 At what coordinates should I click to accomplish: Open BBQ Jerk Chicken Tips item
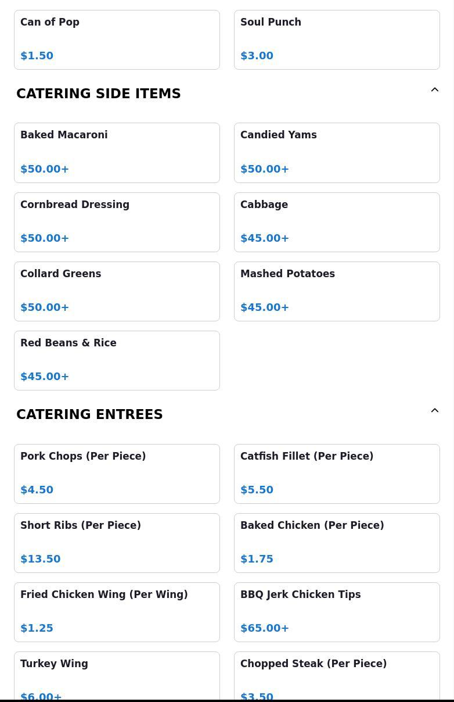pos(337,612)
